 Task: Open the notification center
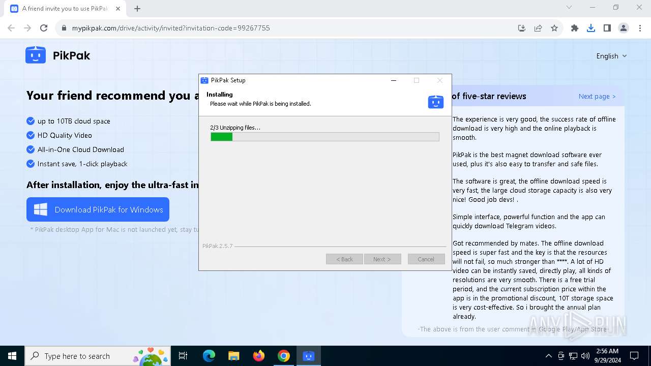[634, 356]
